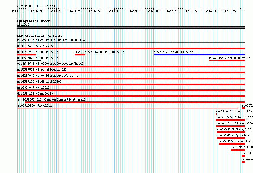
Task: Click the gray 19p13.2 cytogenetic band
Action: pyautogui.click(x=131, y=28)
